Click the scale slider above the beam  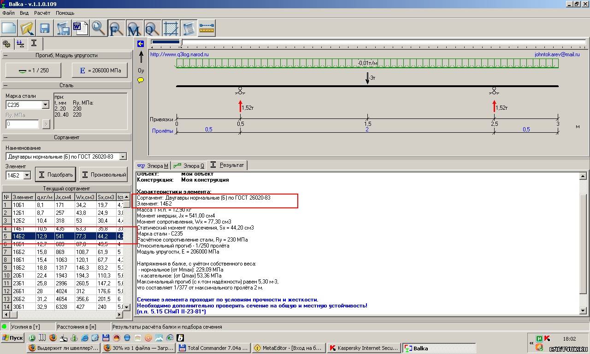tap(182, 42)
